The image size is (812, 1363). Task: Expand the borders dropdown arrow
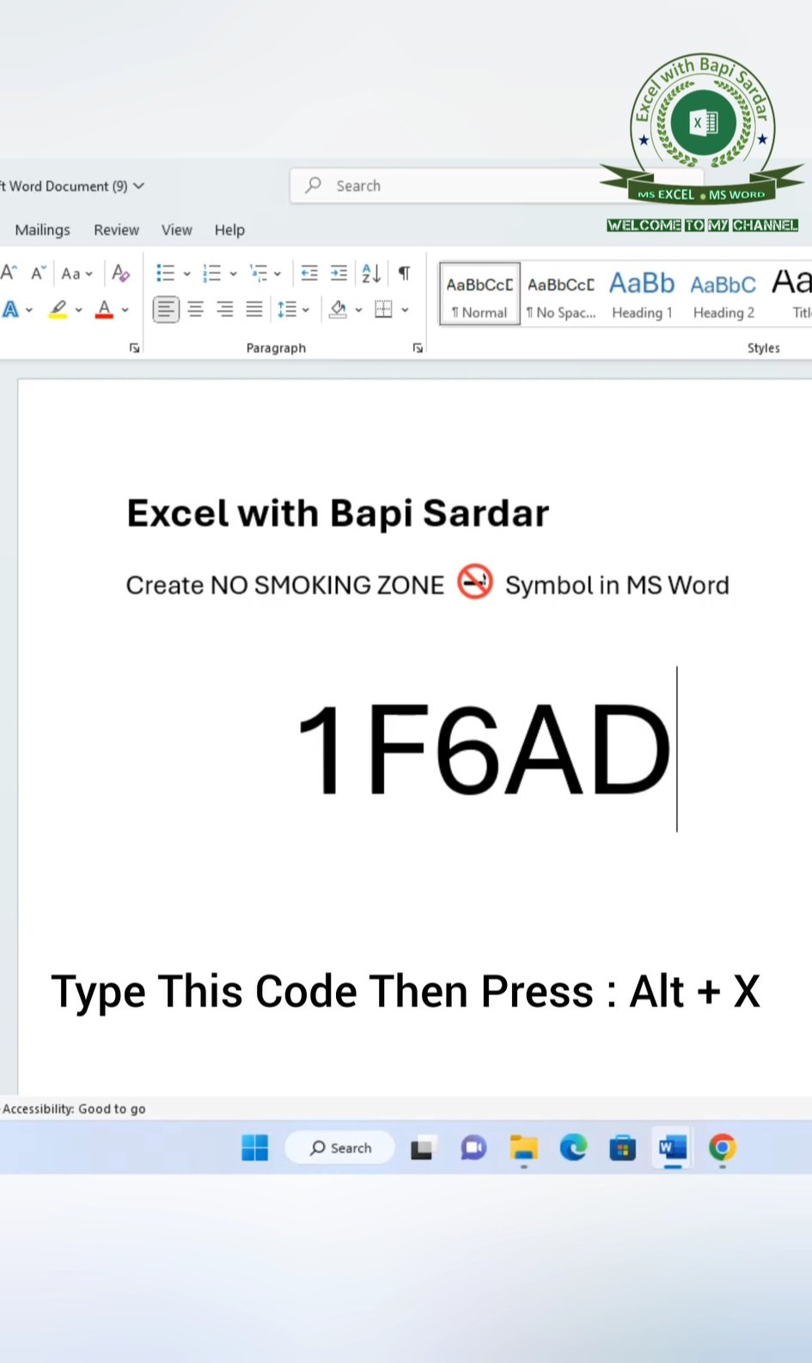[x=405, y=310]
